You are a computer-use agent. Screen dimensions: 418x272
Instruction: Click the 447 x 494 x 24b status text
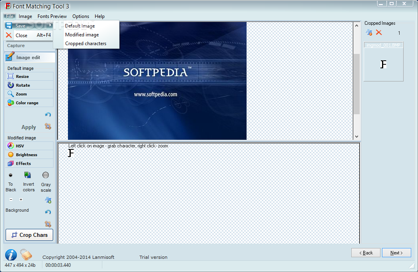(x=20, y=265)
